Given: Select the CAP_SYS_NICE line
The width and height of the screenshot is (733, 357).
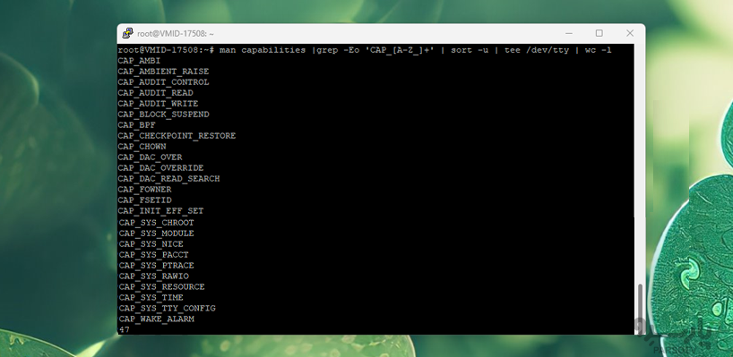Looking at the screenshot, I should pyautogui.click(x=151, y=244).
